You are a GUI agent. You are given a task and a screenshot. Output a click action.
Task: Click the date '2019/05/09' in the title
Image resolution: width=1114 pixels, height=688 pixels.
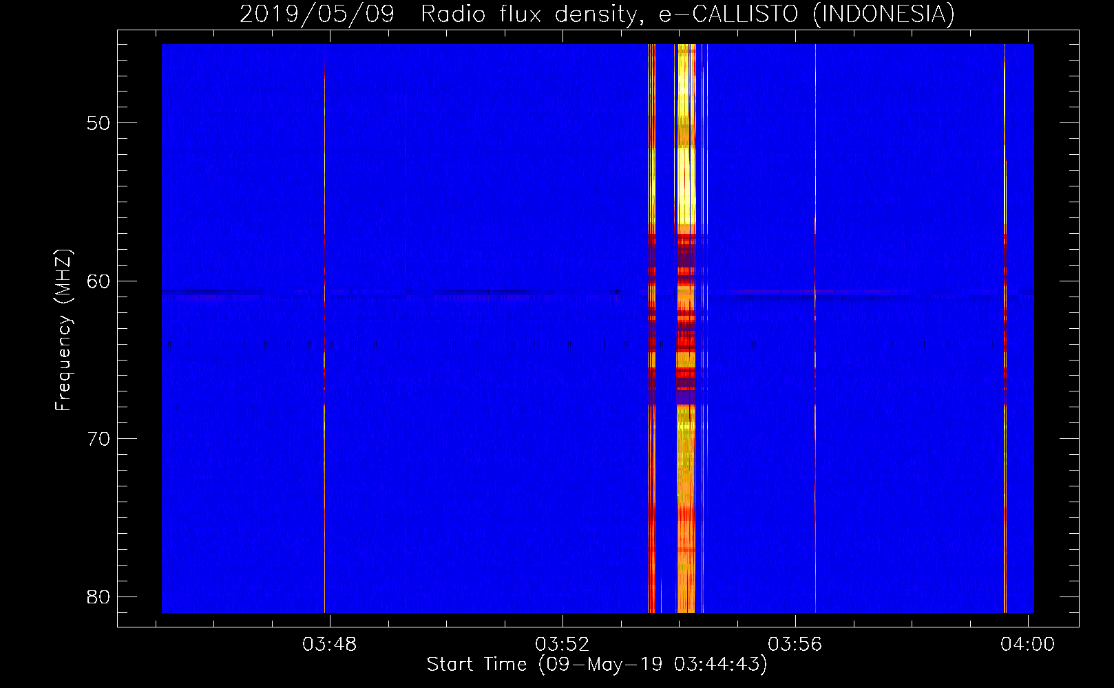point(317,14)
